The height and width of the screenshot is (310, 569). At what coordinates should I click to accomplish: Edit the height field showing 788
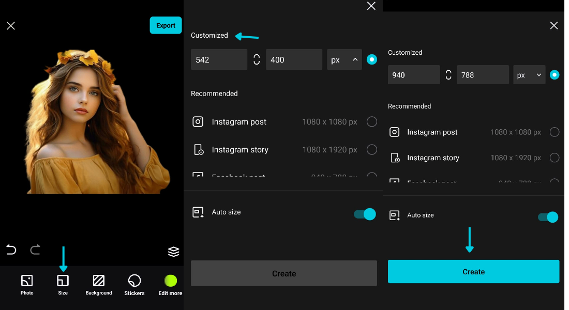click(x=483, y=75)
